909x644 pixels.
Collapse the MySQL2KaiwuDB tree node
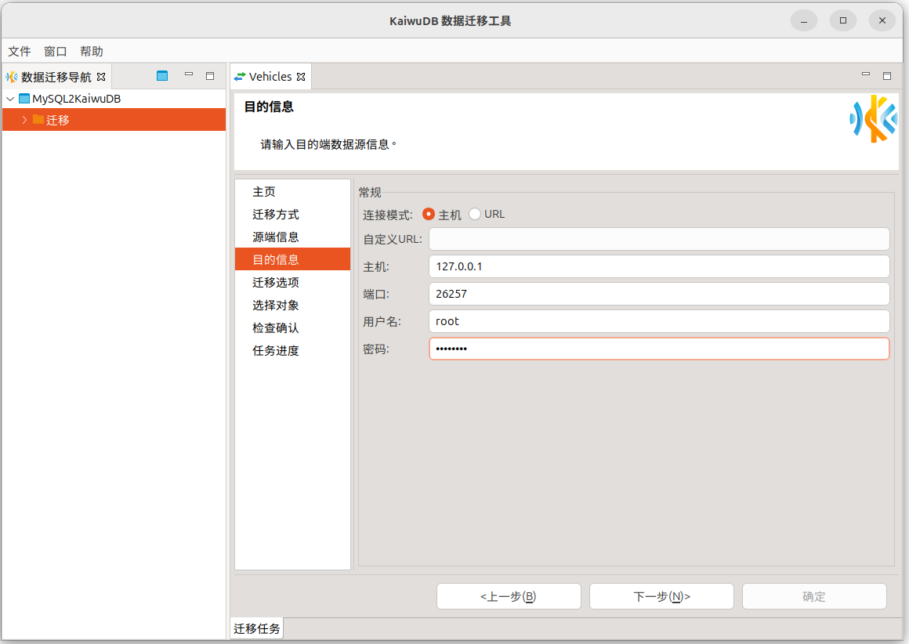(x=10, y=99)
